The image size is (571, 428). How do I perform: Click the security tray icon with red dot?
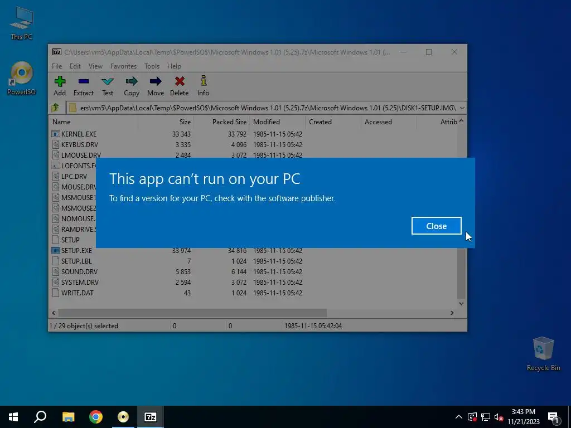click(472, 417)
